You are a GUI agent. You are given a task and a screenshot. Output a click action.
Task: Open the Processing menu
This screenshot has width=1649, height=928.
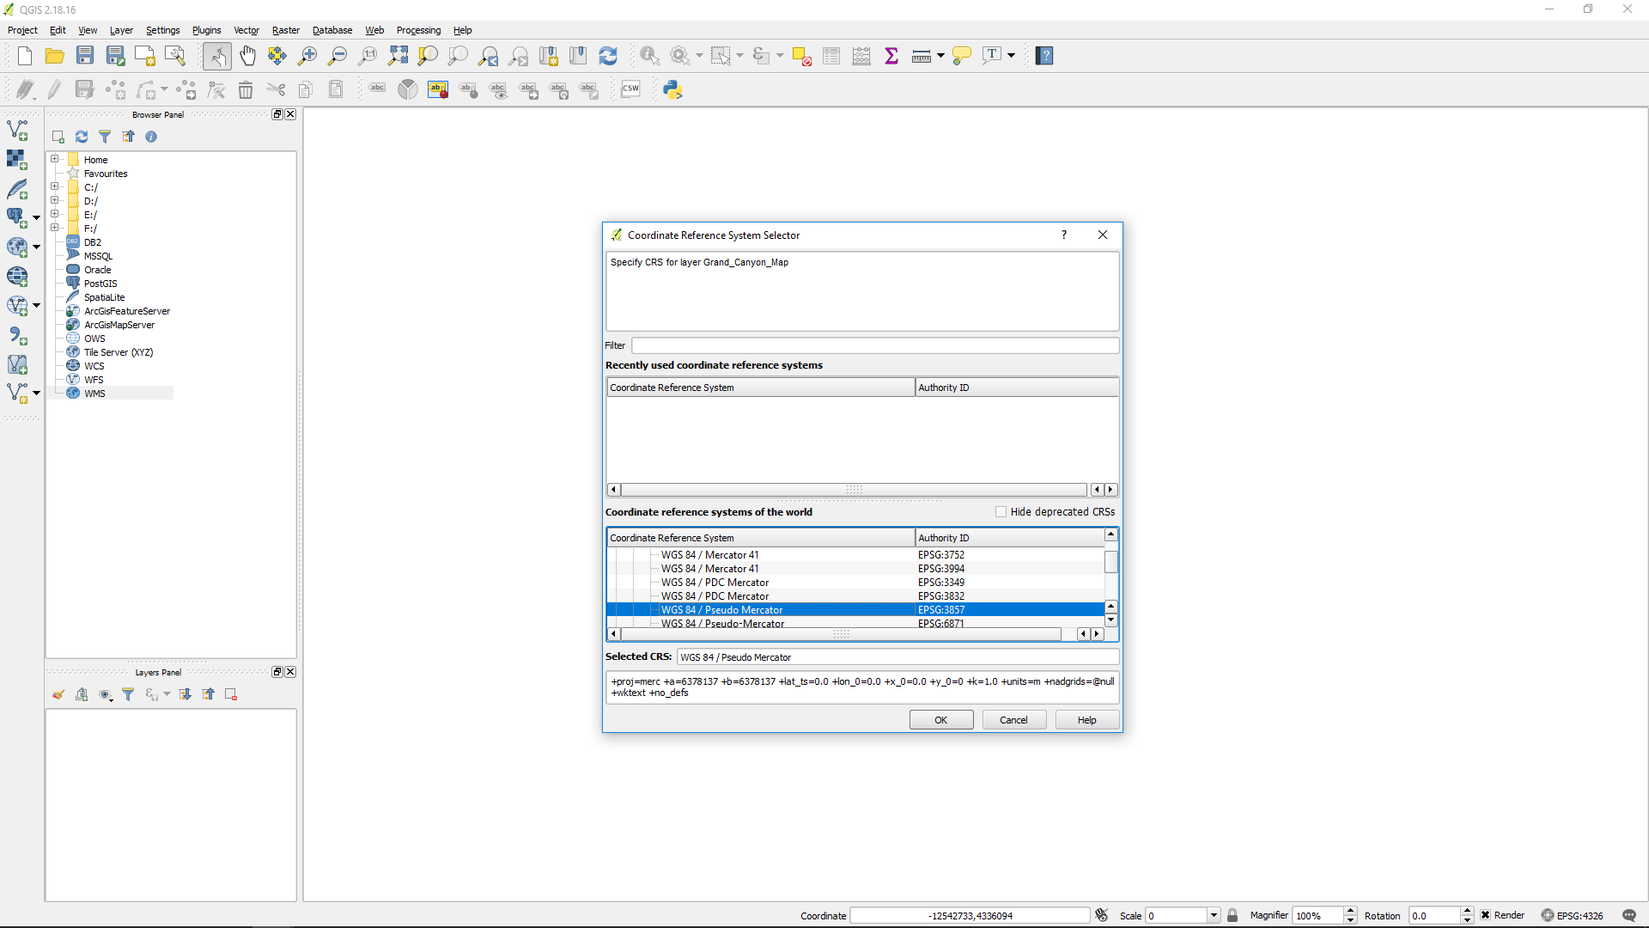pyautogui.click(x=417, y=30)
